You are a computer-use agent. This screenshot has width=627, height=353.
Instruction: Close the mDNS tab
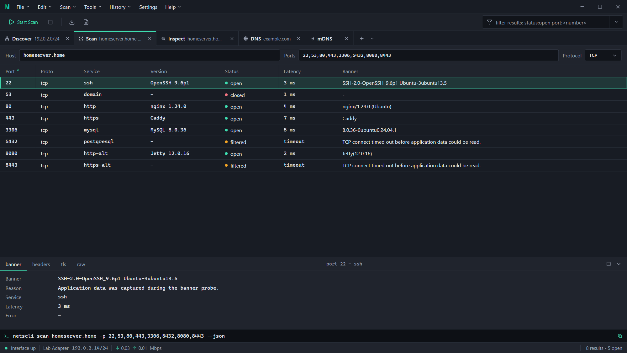click(346, 39)
